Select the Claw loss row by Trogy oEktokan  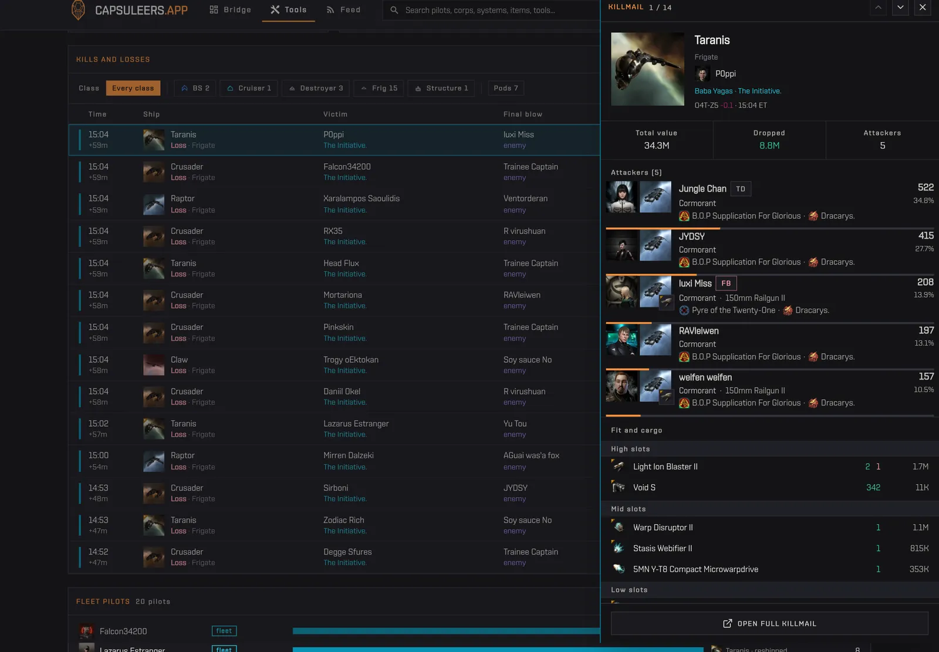tap(334, 364)
